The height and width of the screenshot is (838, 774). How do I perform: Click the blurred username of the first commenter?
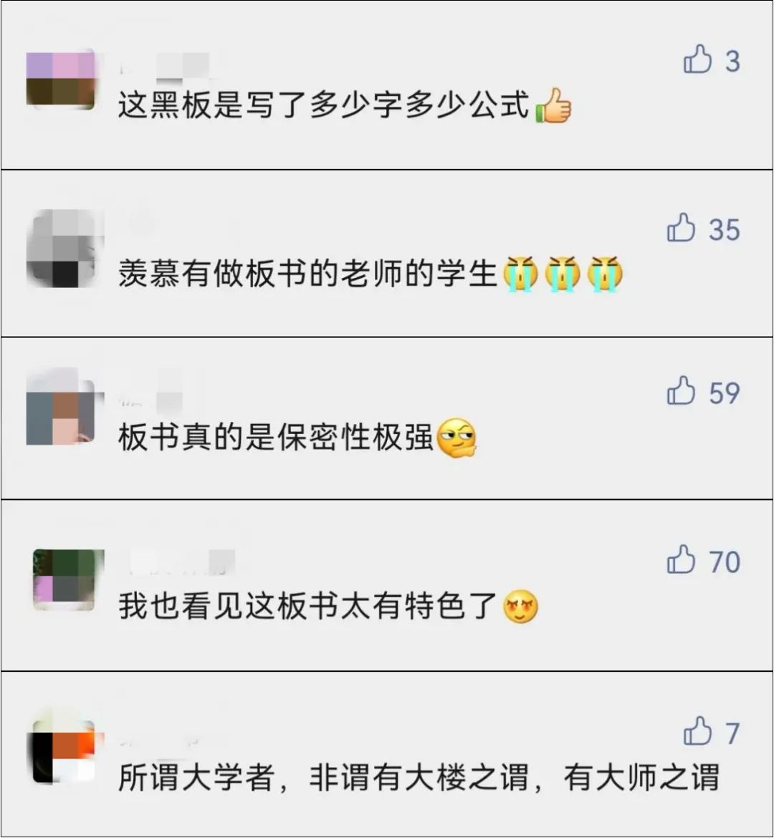165,67
